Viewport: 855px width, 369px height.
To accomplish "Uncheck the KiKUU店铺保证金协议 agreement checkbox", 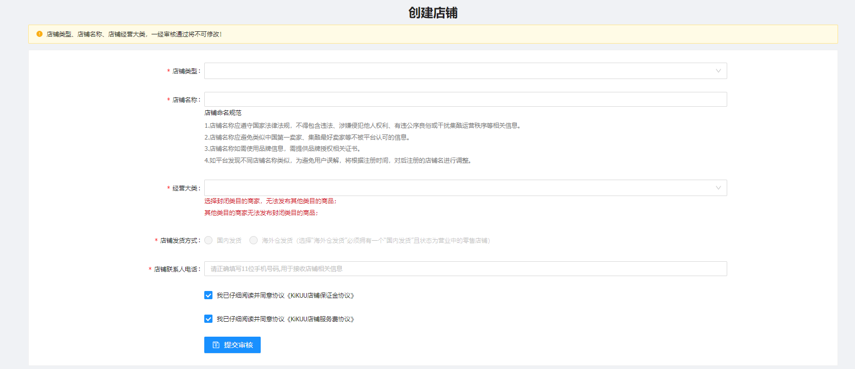I will (x=208, y=295).
